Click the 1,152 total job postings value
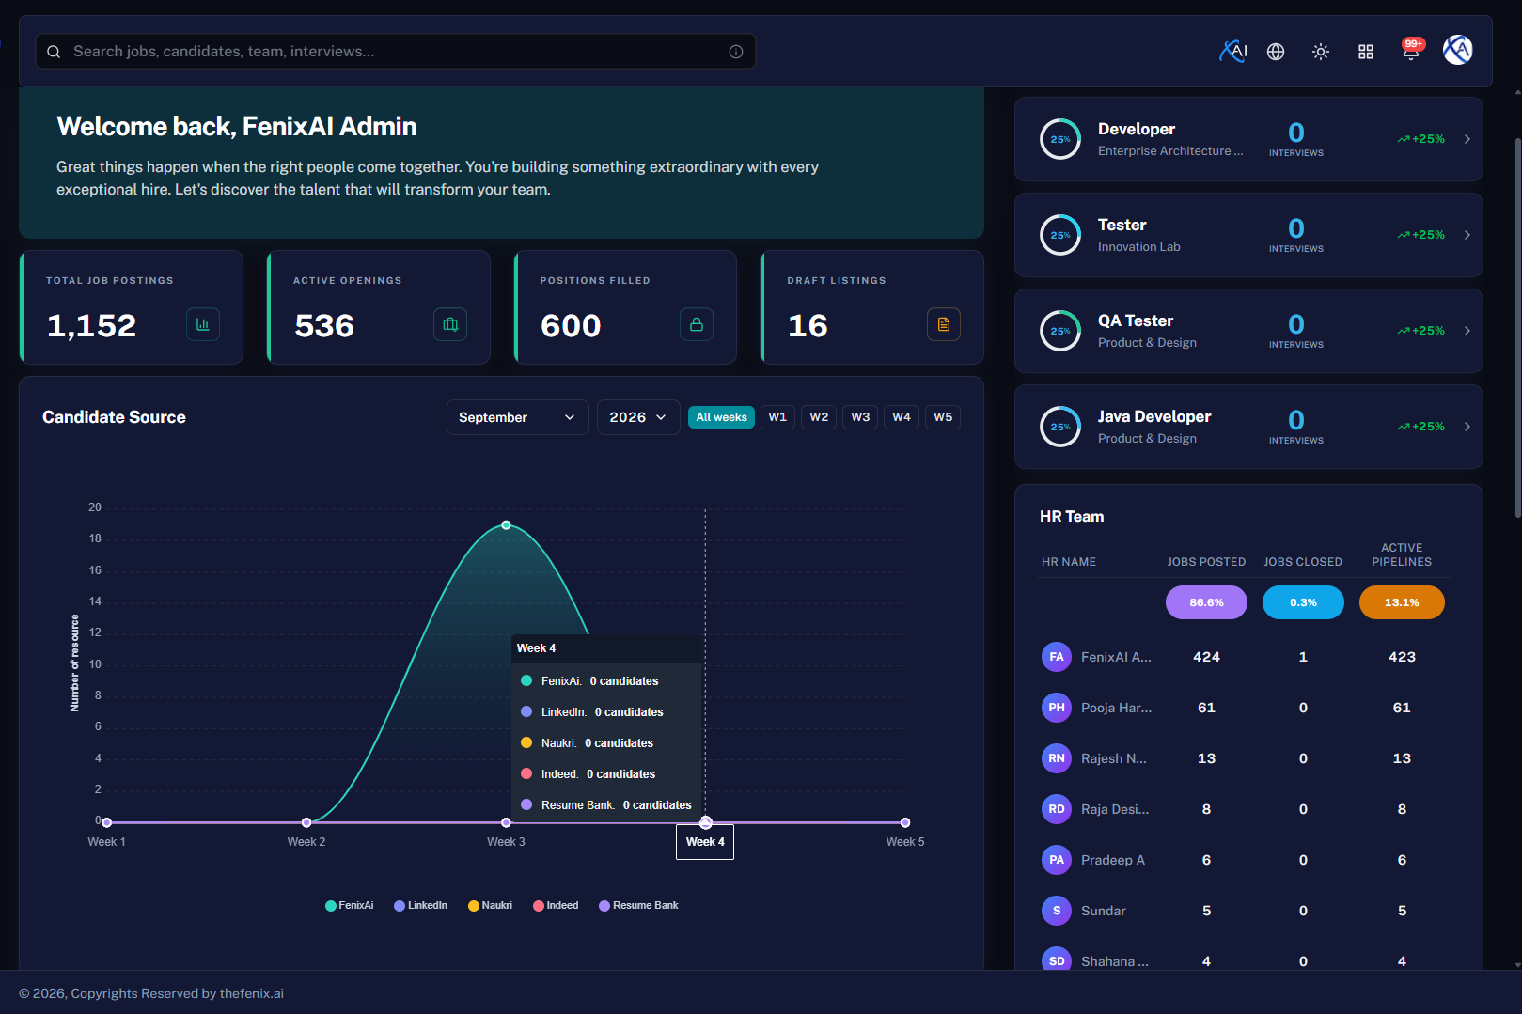 pos(92,325)
